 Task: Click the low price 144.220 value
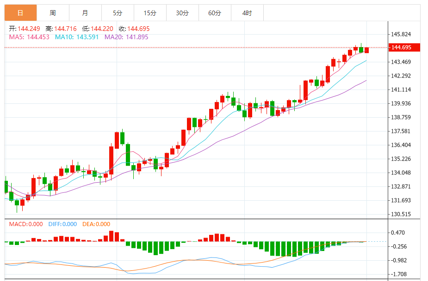pyautogui.click(x=102, y=29)
